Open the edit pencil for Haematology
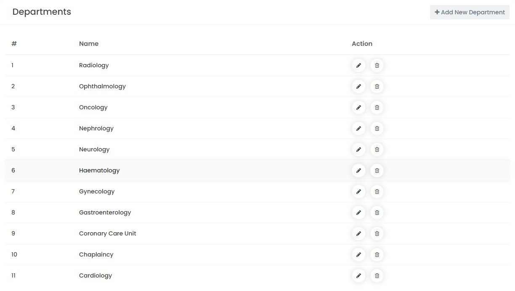Viewport: 515px width, 291px height. 358,170
